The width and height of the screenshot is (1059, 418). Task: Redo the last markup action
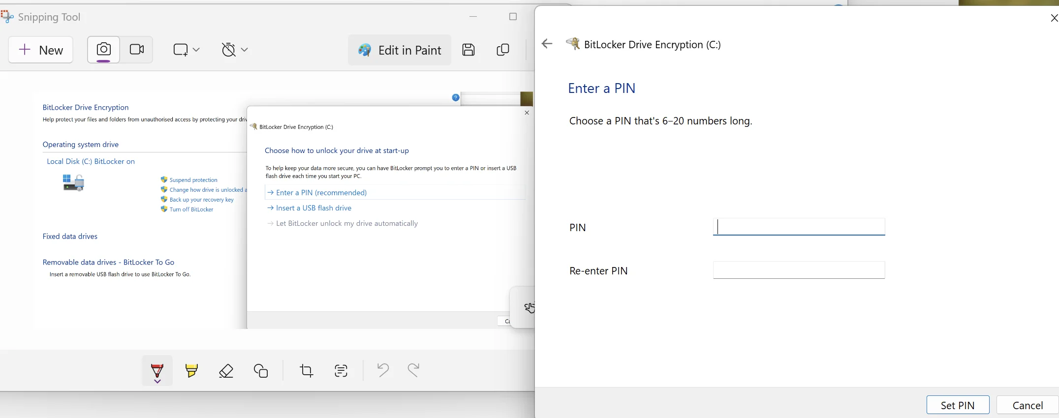click(x=413, y=370)
